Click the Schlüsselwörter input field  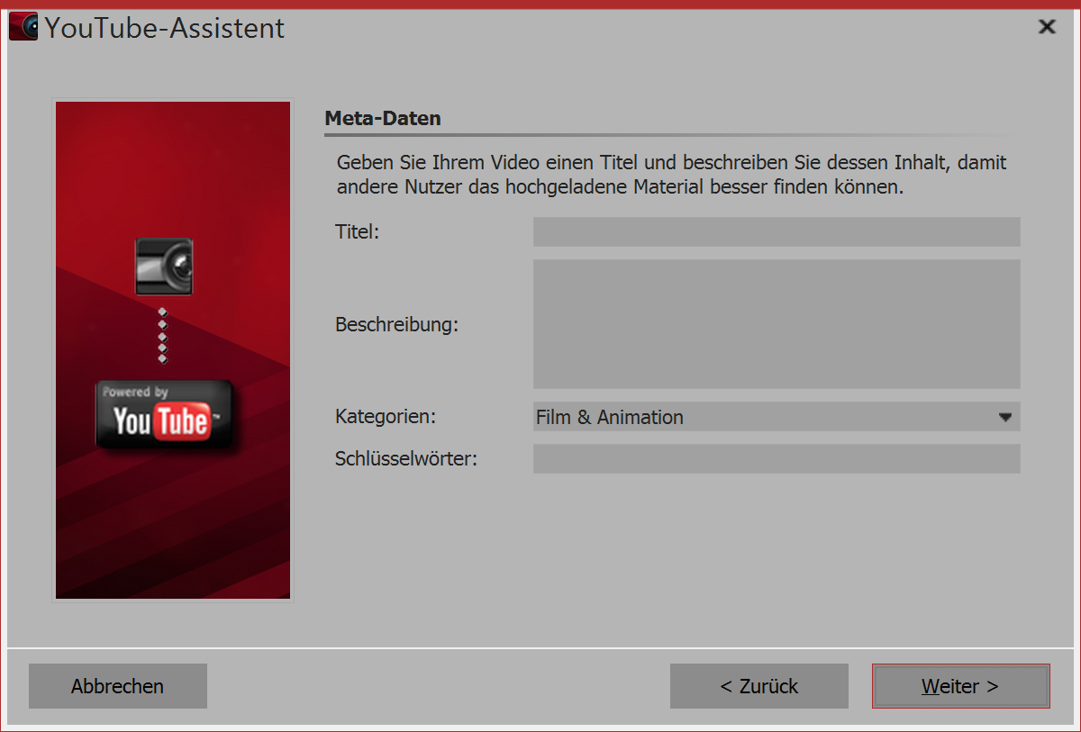[777, 458]
